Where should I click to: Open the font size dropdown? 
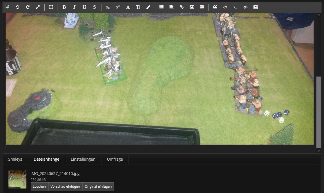[138, 7]
